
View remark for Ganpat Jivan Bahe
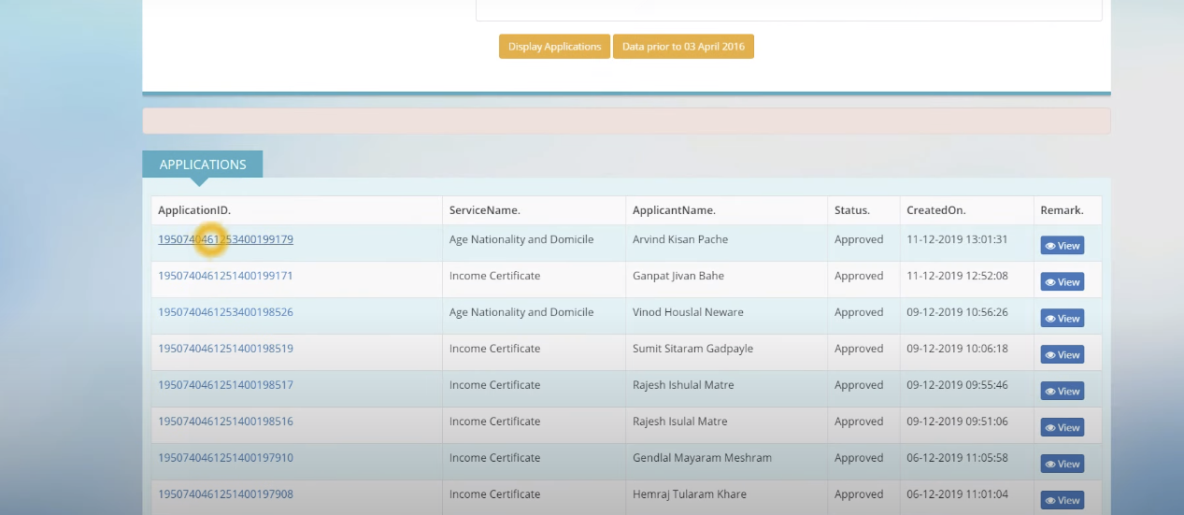click(x=1063, y=282)
